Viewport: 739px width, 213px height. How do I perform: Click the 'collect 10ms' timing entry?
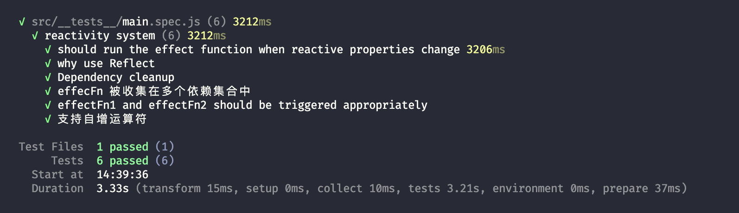[356, 188]
